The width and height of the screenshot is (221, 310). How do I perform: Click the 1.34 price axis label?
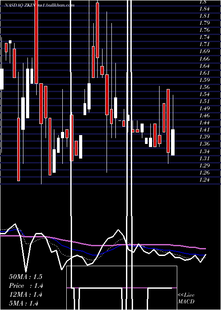tap(204, 151)
